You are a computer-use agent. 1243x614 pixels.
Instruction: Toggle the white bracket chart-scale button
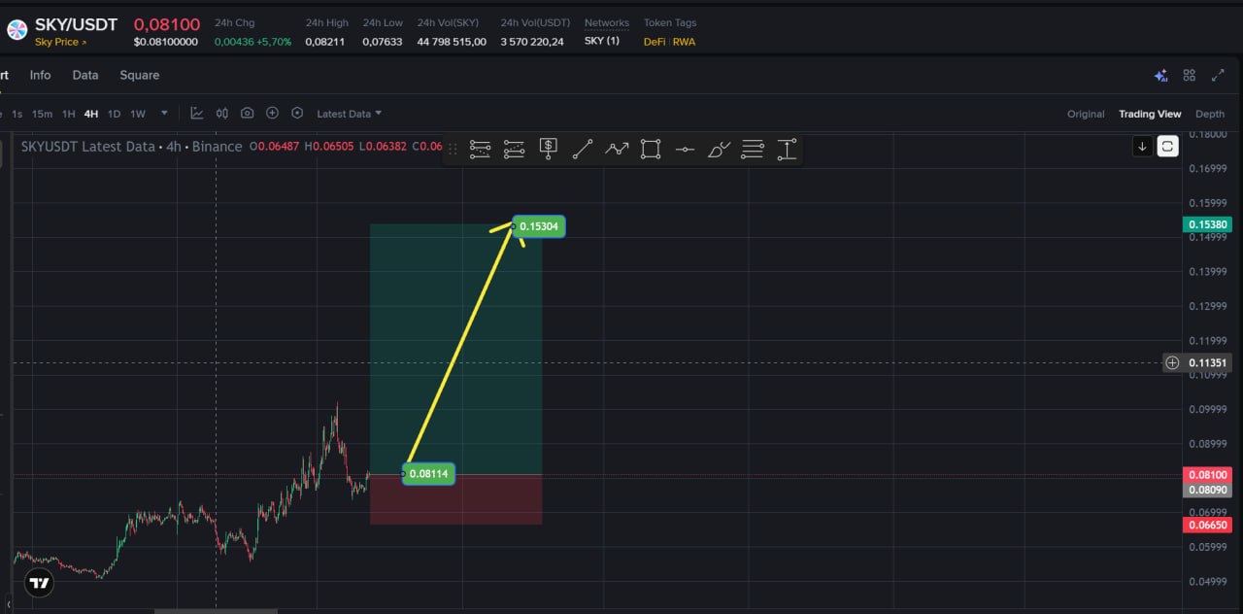[1168, 147]
